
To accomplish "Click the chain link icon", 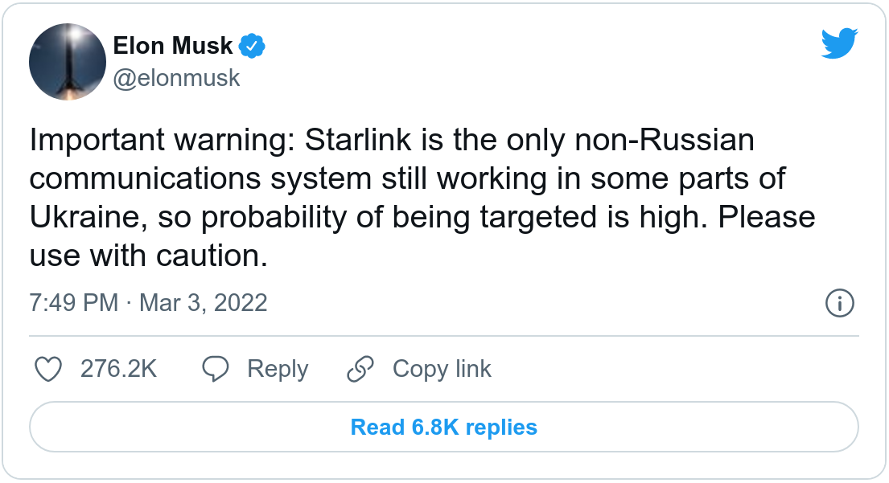I will 360,369.
